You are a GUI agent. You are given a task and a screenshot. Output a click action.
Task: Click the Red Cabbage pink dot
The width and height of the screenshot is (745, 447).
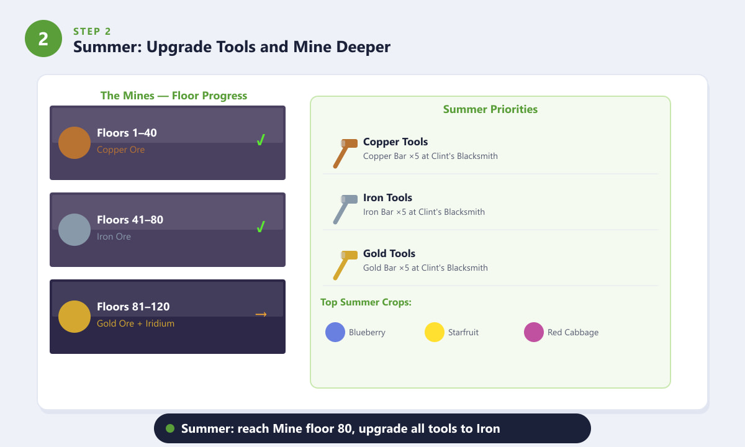pyautogui.click(x=534, y=332)
